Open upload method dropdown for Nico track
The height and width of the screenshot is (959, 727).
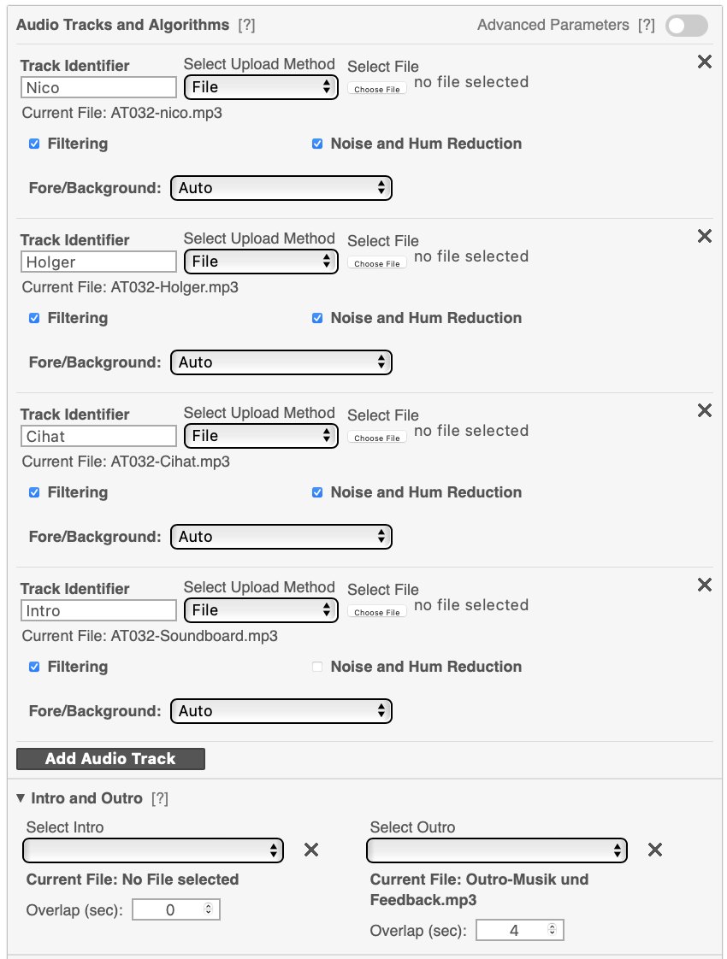click(x=261, y=87)
